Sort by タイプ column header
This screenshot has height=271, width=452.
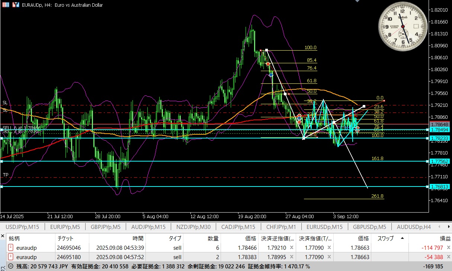tap(165, 238)
